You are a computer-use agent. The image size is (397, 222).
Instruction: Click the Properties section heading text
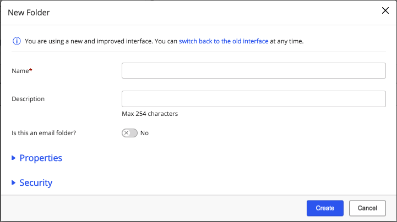point(41,158)
